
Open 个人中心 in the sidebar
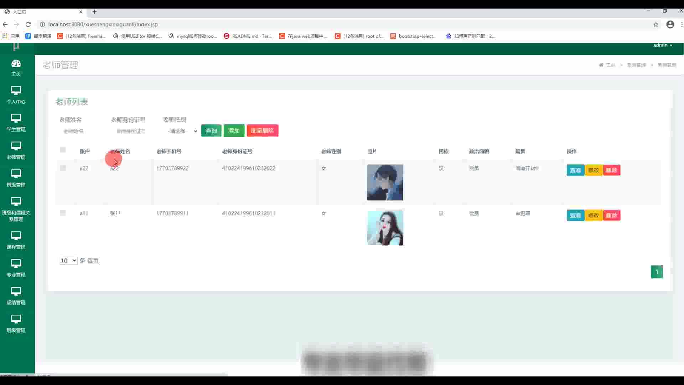pos(16,95)
